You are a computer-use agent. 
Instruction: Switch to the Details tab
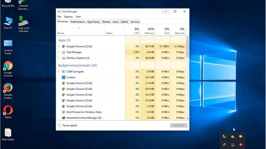click(x=125, y=22)
